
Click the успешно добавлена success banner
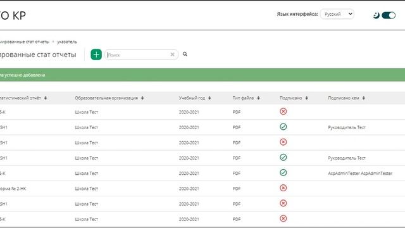pyautogui.click(x=202, y=75)
